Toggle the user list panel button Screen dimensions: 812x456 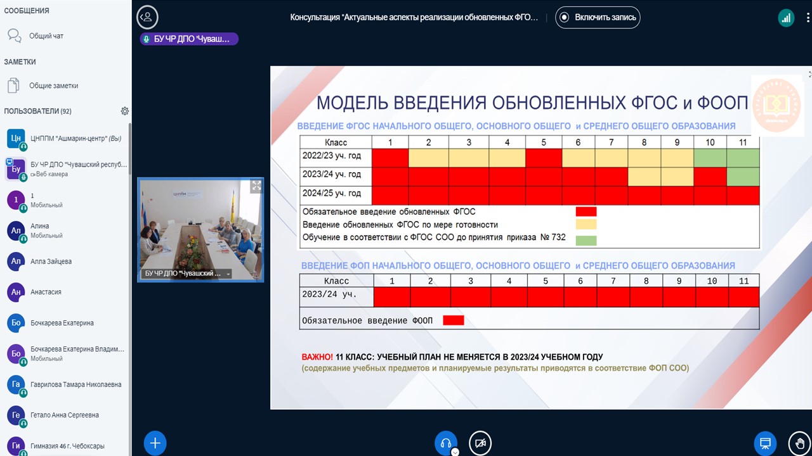(147, 17)
